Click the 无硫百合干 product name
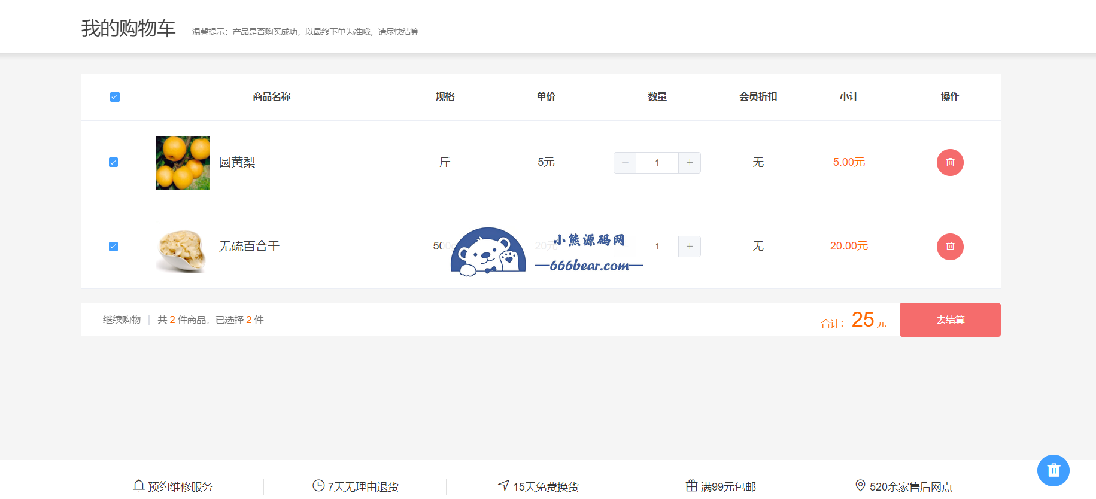The image size is (1096, 499). coord(249,247)
